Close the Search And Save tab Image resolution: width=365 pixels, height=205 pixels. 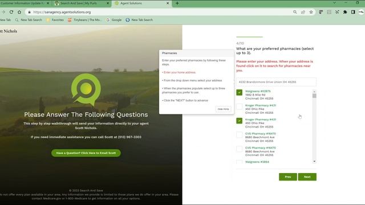[x=108, y=3]
